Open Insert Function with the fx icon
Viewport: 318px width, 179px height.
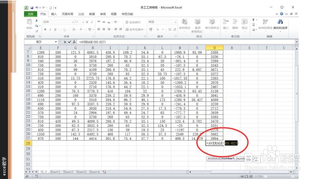(74, 42)
